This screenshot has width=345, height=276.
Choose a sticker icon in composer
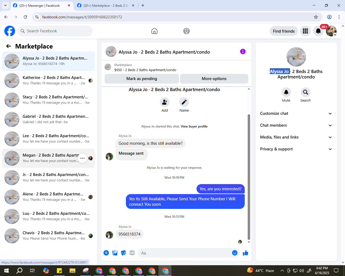[123, 253]
